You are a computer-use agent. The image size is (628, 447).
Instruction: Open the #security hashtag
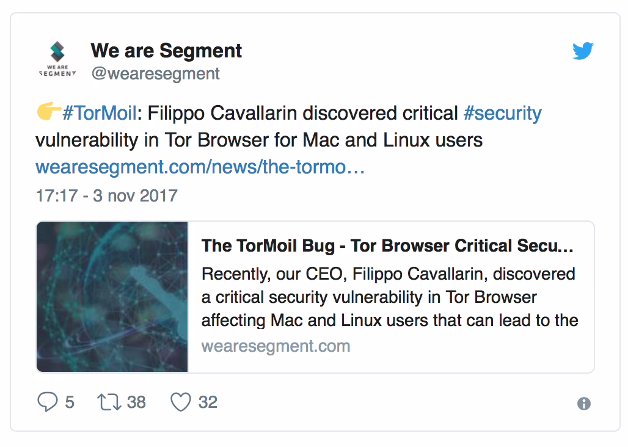pyautogui.click(x=502, y=114)
